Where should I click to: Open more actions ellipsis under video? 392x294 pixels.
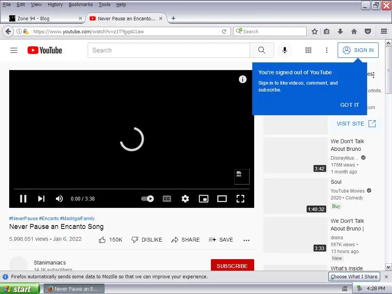[x=246, y=240]
